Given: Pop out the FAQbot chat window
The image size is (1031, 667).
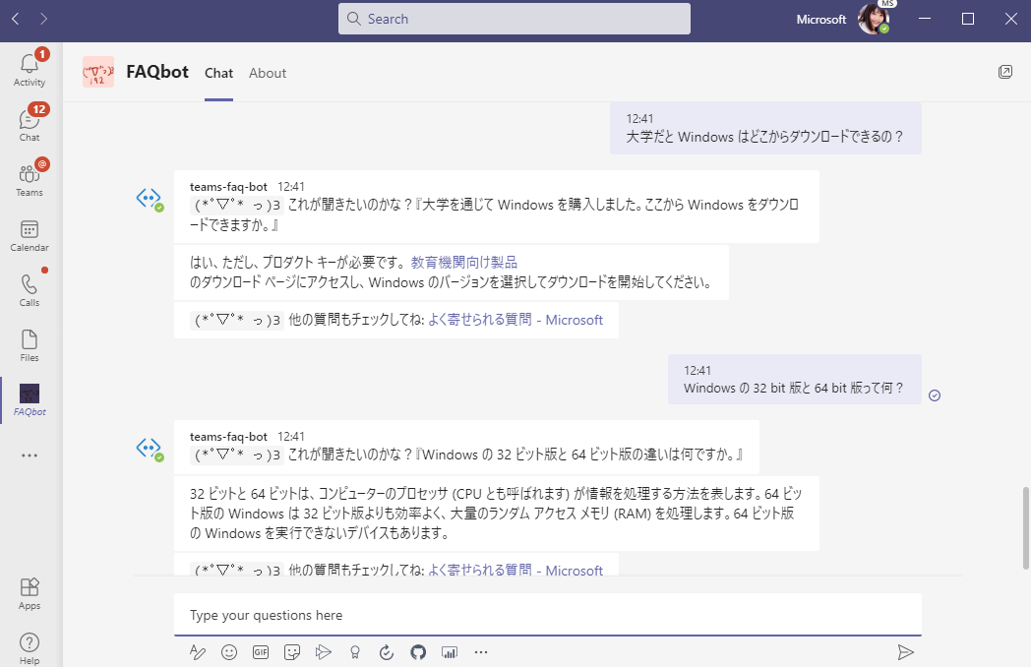Looking at the screenshot, I should point(1004,72).
